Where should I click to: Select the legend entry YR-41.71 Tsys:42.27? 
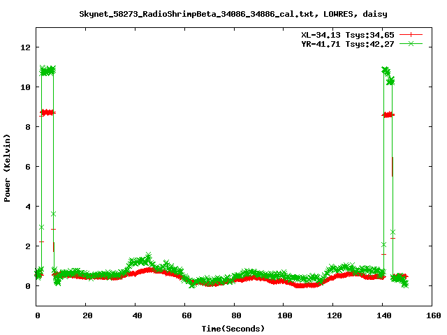tap(348, 44)
